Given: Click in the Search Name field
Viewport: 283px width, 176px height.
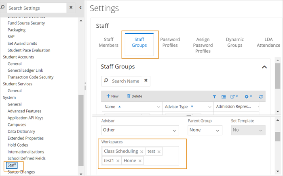Looking at the screenshot, I should pos(125,81).
